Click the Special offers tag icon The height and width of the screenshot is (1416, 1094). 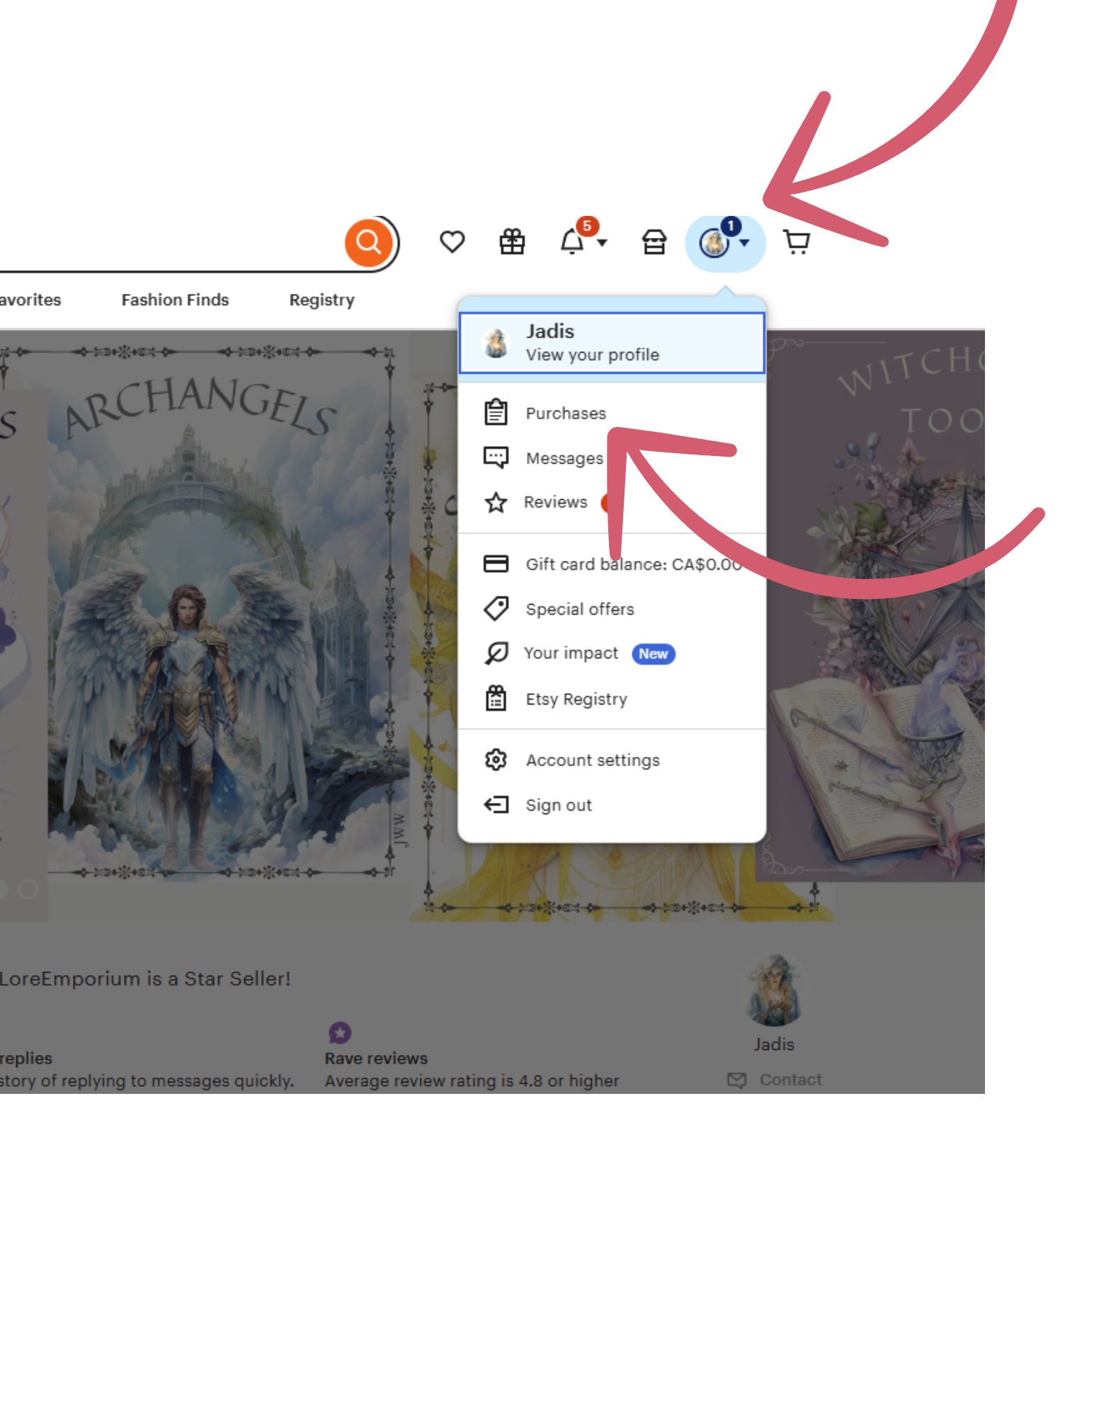[496, 608]
